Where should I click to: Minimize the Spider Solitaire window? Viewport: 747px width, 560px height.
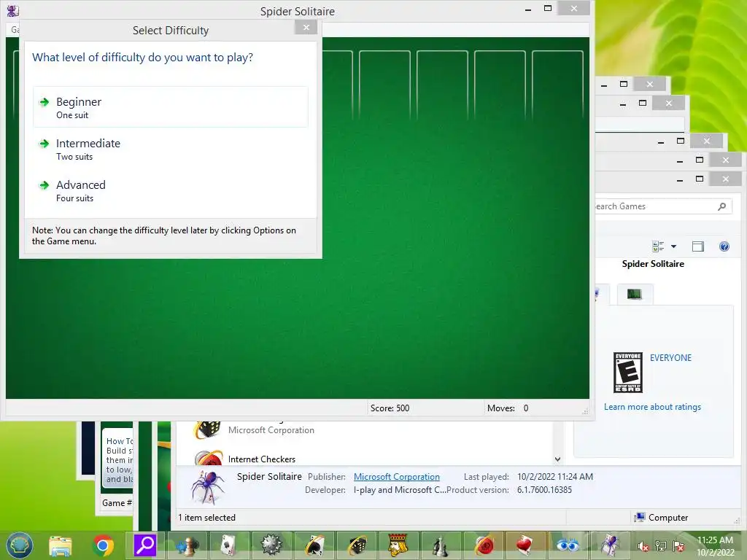click(x=528, y=9)
